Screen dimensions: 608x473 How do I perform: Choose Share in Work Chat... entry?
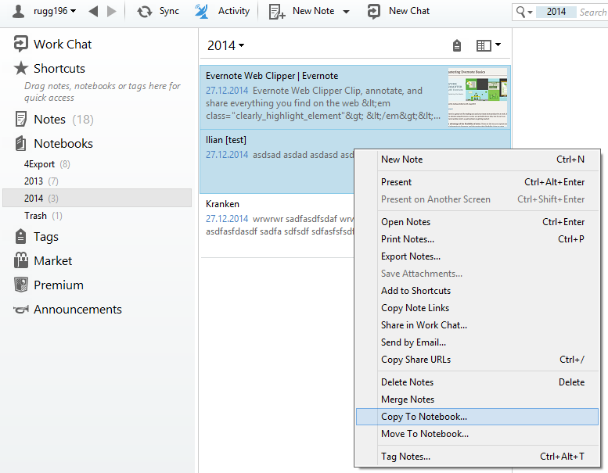[477, 325]
